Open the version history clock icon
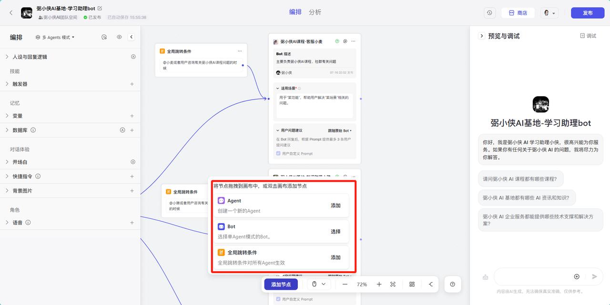Screen dimensions: 610x305 pos(490,13)
